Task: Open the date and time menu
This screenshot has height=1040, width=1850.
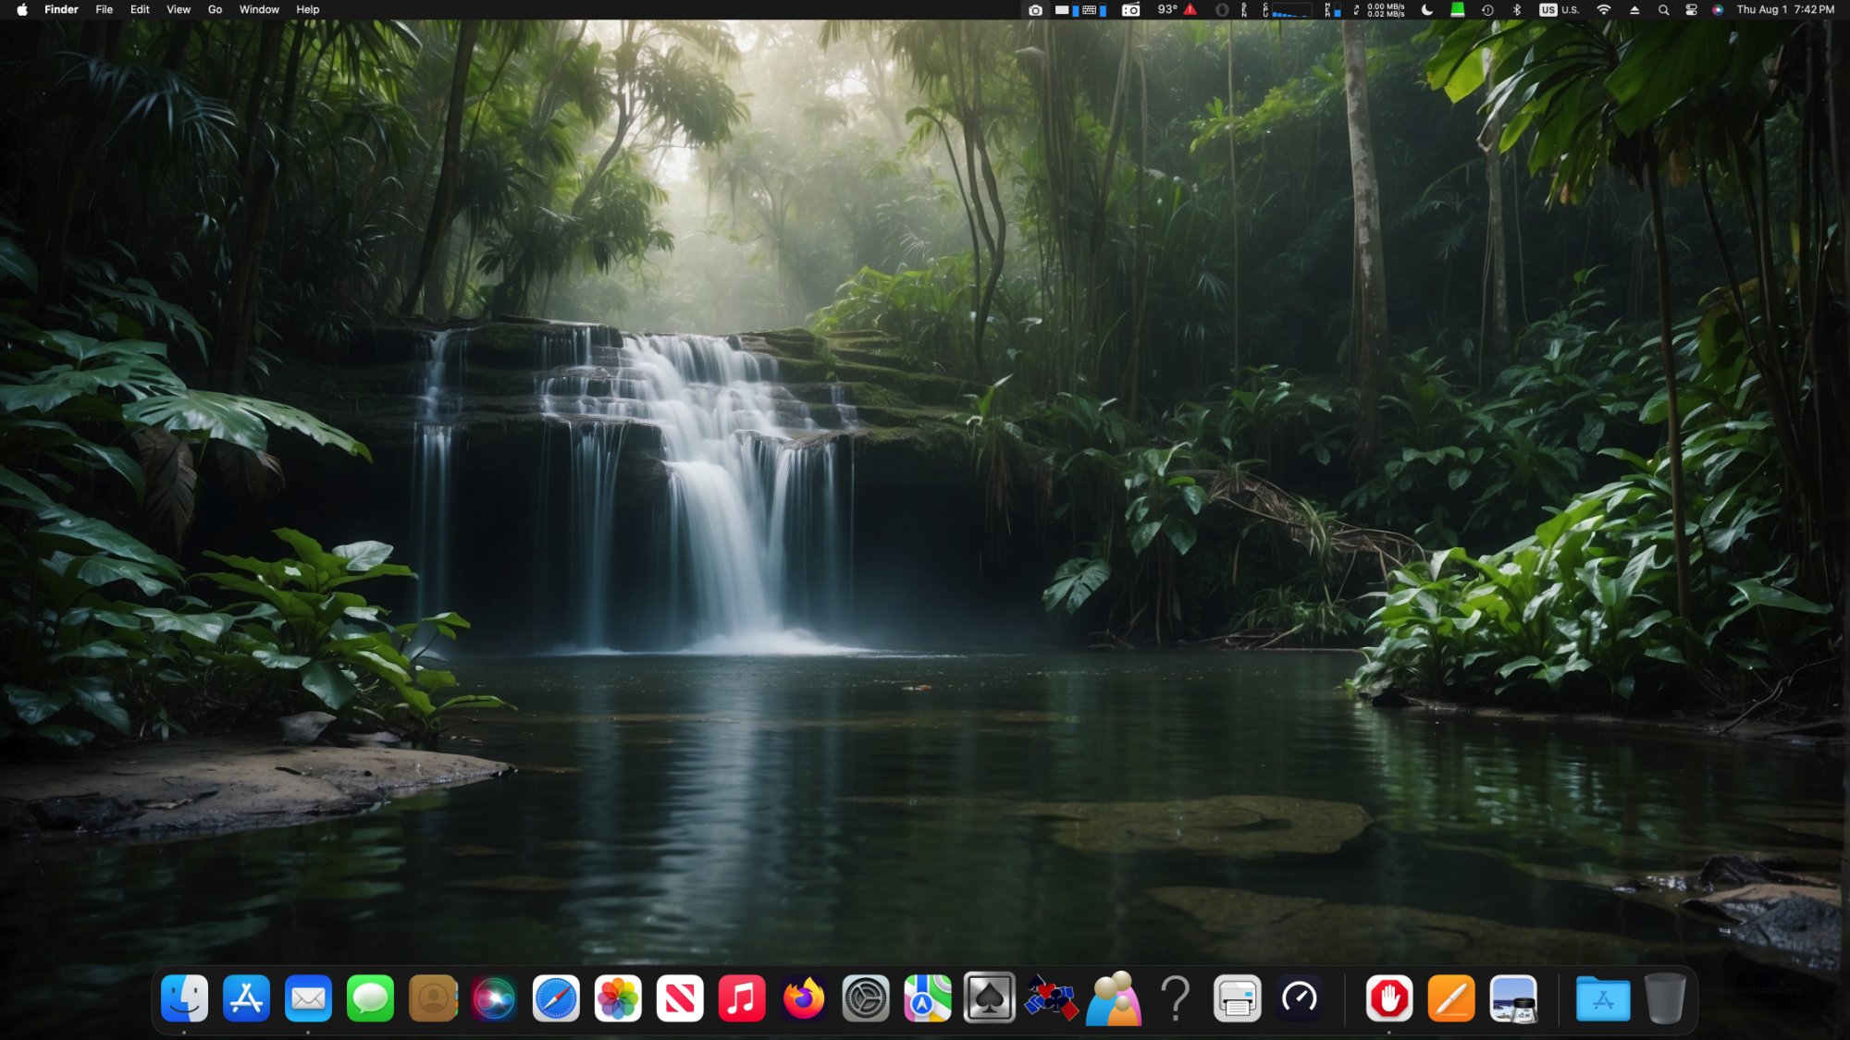Action: point(1784,9)
